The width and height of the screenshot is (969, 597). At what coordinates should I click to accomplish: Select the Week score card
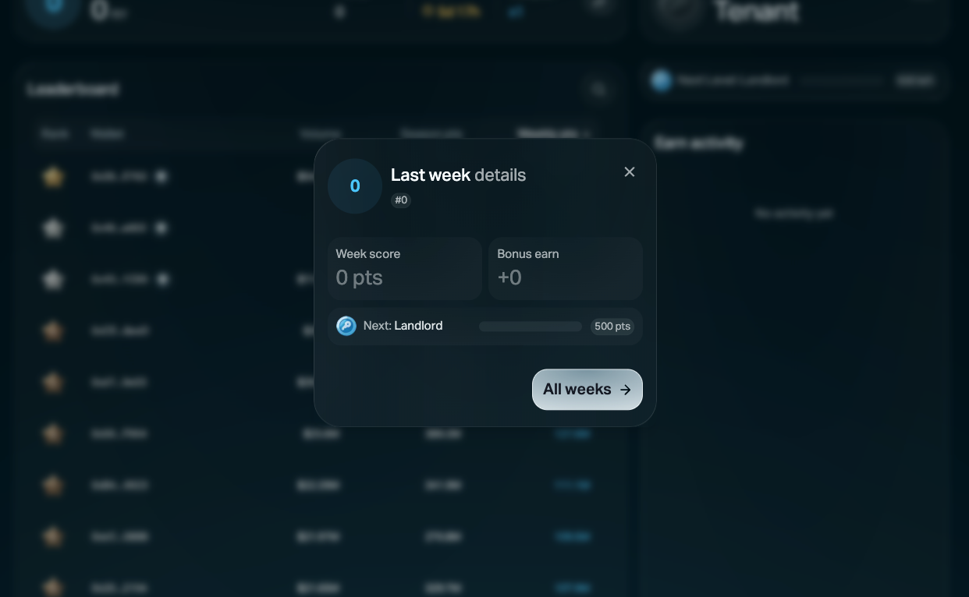tap(404, 268)
